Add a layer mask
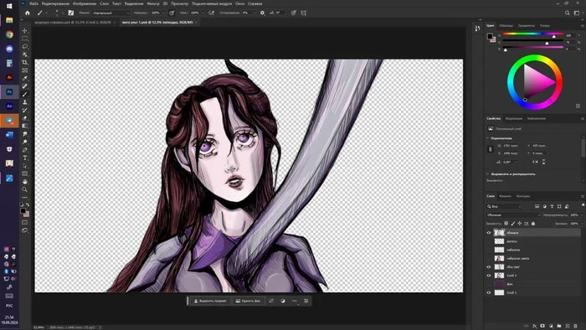The width and height of the screenshot is (586, 330). (542, 326)
